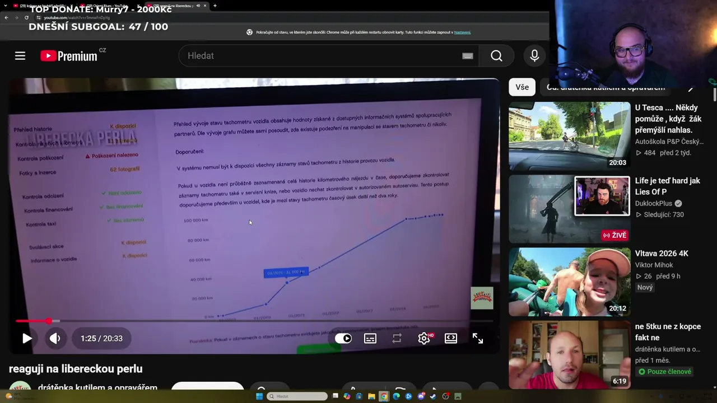
Task: Click the 1:25 / 20:33 time display
Action: [101, 339]
